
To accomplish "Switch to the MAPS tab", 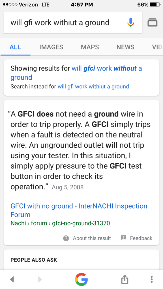I will (90, 47).
